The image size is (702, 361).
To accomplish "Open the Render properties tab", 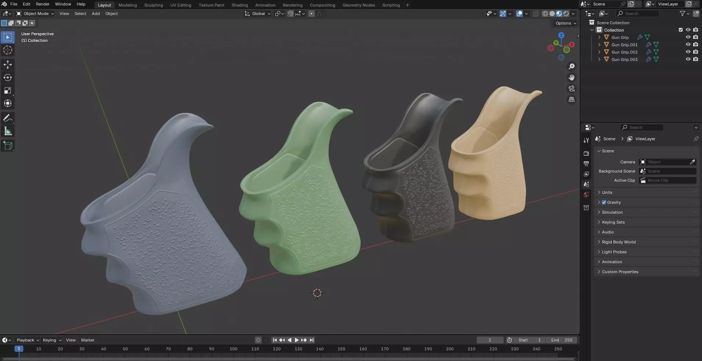I will tap(586, 153).
